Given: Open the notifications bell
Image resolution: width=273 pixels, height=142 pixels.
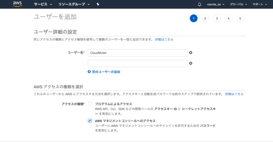Looking at the screenshot, I should [x=200, y=4].
